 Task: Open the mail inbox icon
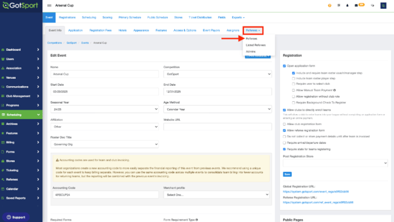click(x=356, y=5)
